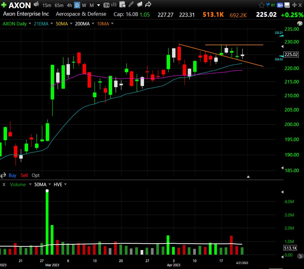Click the RT real-time data indicator
The width and height of the screenshot is (304, 269).
[273, 5]
